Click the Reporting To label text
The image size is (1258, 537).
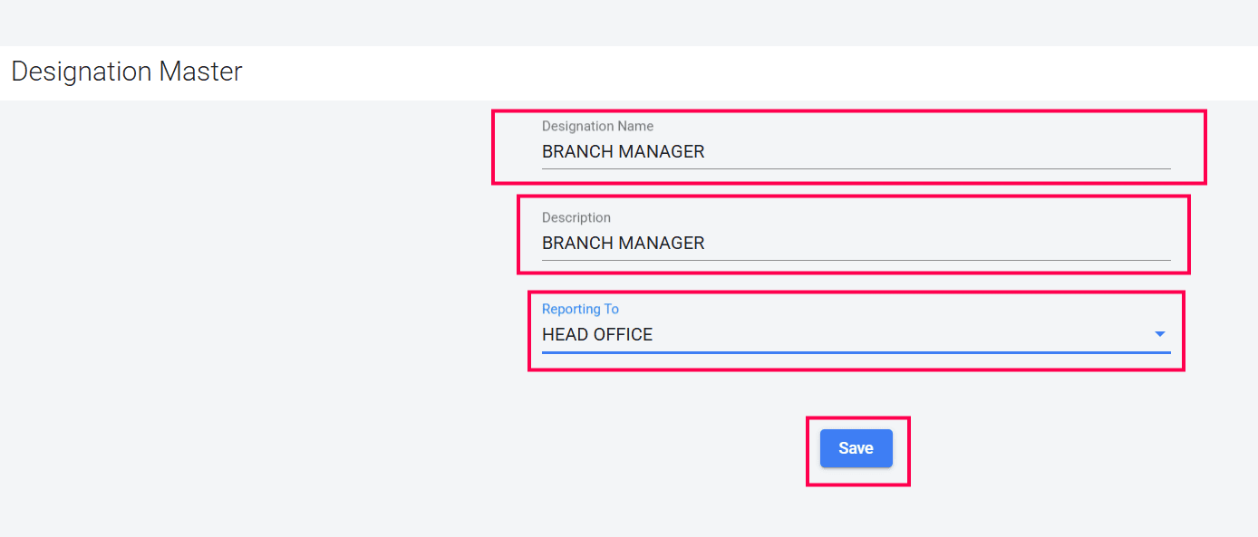click(580, 310)
